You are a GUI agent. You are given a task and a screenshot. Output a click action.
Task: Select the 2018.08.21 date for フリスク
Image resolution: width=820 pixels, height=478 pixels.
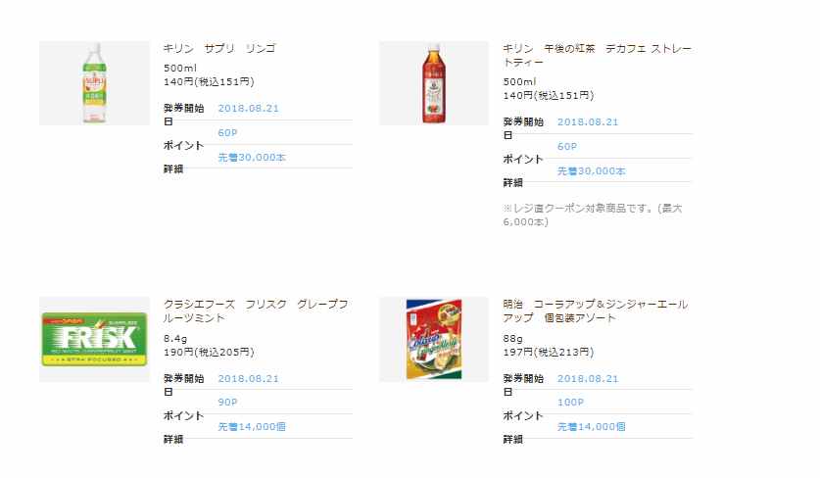[248, 378]
